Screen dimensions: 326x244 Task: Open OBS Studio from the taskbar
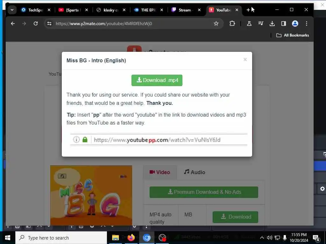point(162,238)
